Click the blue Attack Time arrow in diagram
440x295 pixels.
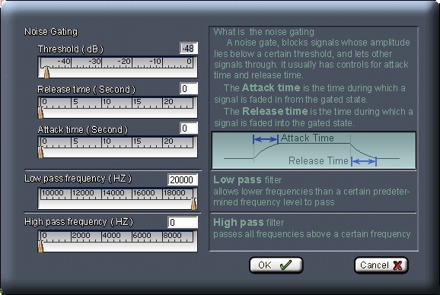[x=266, y=139]
